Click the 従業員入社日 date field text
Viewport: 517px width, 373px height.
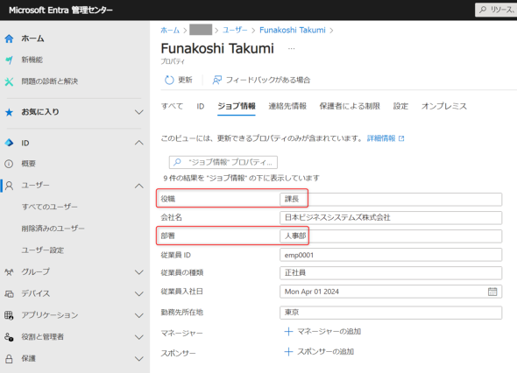(x=312, y=292)
